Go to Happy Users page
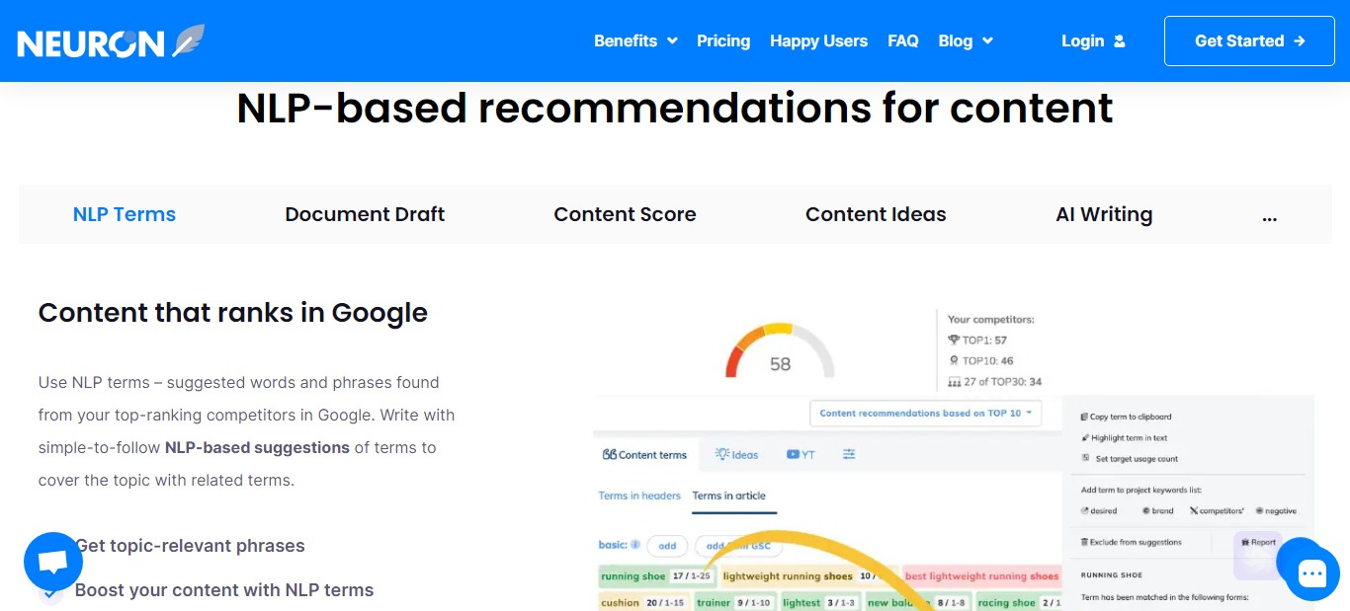Image resolution: width=1350 pixels, height=611 pixels. 818,41
